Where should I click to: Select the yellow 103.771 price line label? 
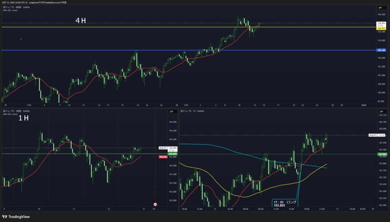(381, 28)
